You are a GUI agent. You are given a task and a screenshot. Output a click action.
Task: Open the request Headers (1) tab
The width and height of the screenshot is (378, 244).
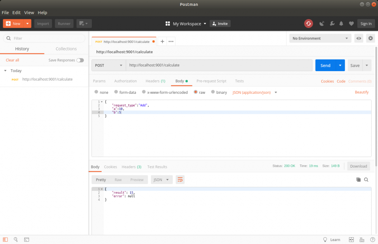pyautogui.click(x=155, y=81)
